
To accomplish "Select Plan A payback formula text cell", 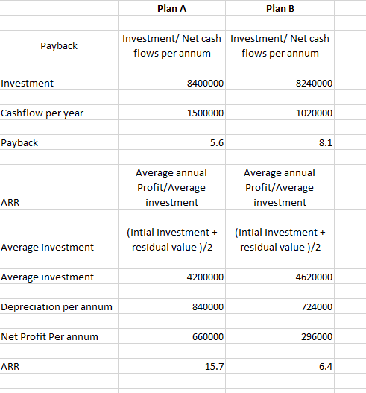I will [x=172, y=45].
